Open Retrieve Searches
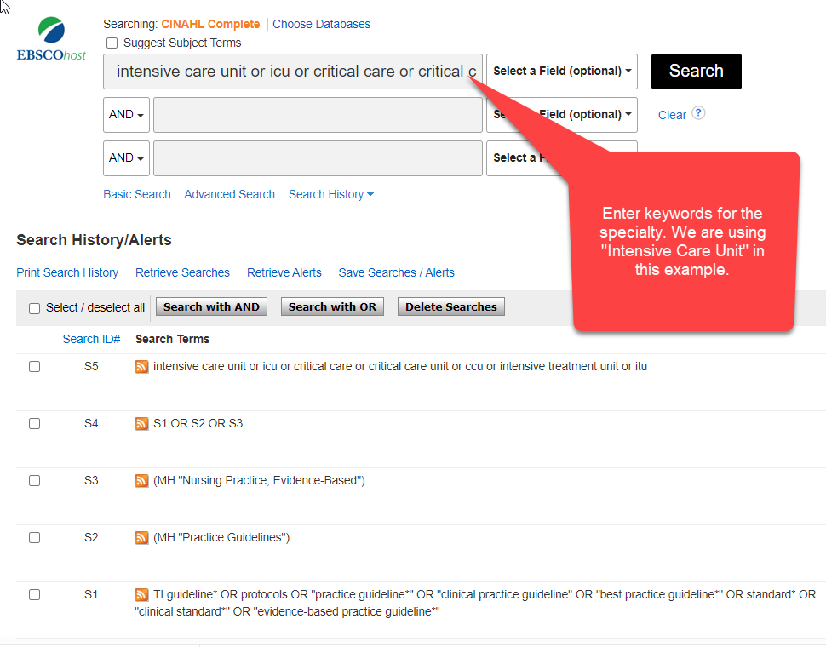The image size is (826, 647). coord(182,272)
